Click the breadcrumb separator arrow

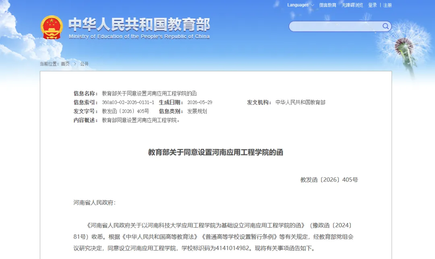click(x=75, y=64)
